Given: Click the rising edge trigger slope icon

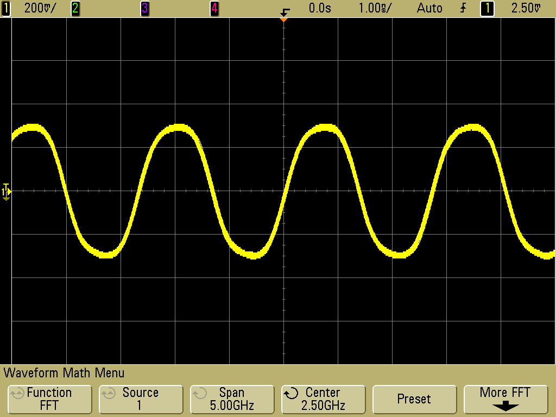Looking at the screenshot, I should coord(463,8).
